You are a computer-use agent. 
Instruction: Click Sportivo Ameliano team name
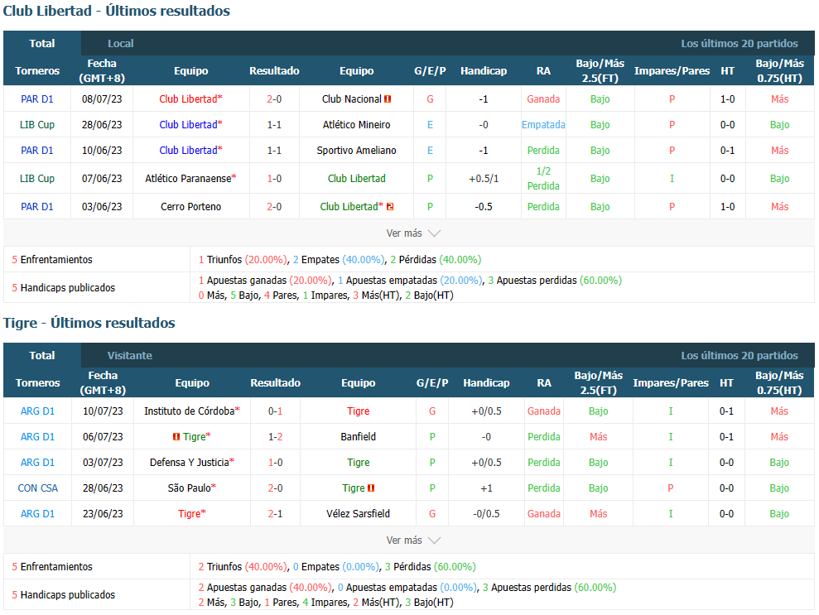[357, 151]
